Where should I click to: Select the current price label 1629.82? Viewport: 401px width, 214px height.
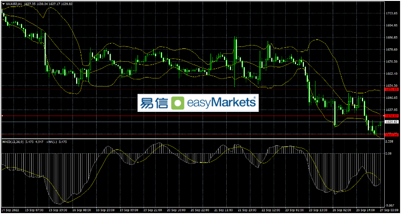pyautogui.click(x=392, y=122)
